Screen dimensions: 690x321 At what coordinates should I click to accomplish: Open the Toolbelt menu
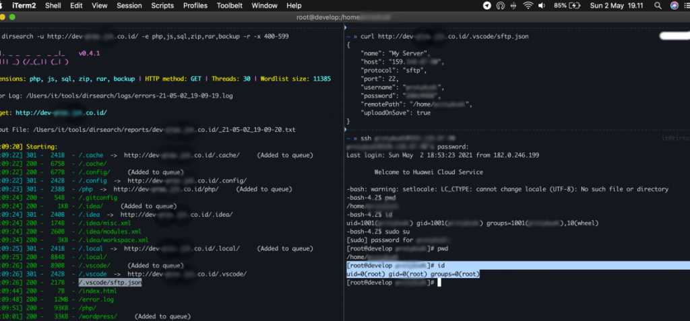pos(230,5)
